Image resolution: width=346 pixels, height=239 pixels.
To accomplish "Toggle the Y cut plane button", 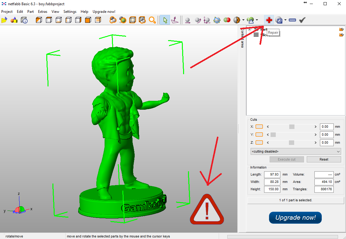I will [259, 135].
